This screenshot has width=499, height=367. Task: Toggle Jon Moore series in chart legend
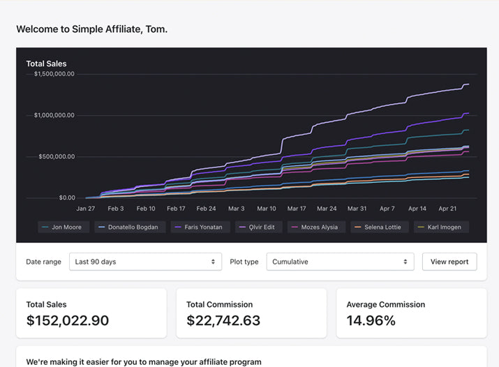click(64, 227)
